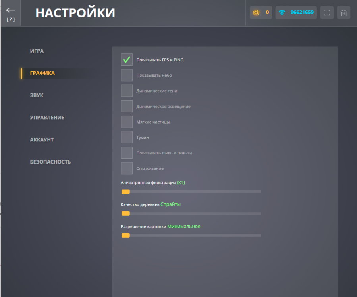The image size is (357, 297).
Task: Click Анизотропная фильтрация slider handle
Action: 125,192
